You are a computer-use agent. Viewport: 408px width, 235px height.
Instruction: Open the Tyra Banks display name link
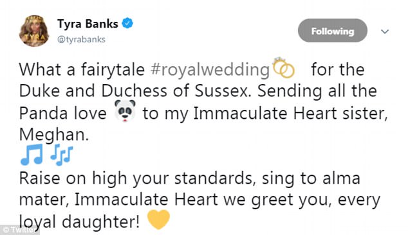tap(88, 24)
